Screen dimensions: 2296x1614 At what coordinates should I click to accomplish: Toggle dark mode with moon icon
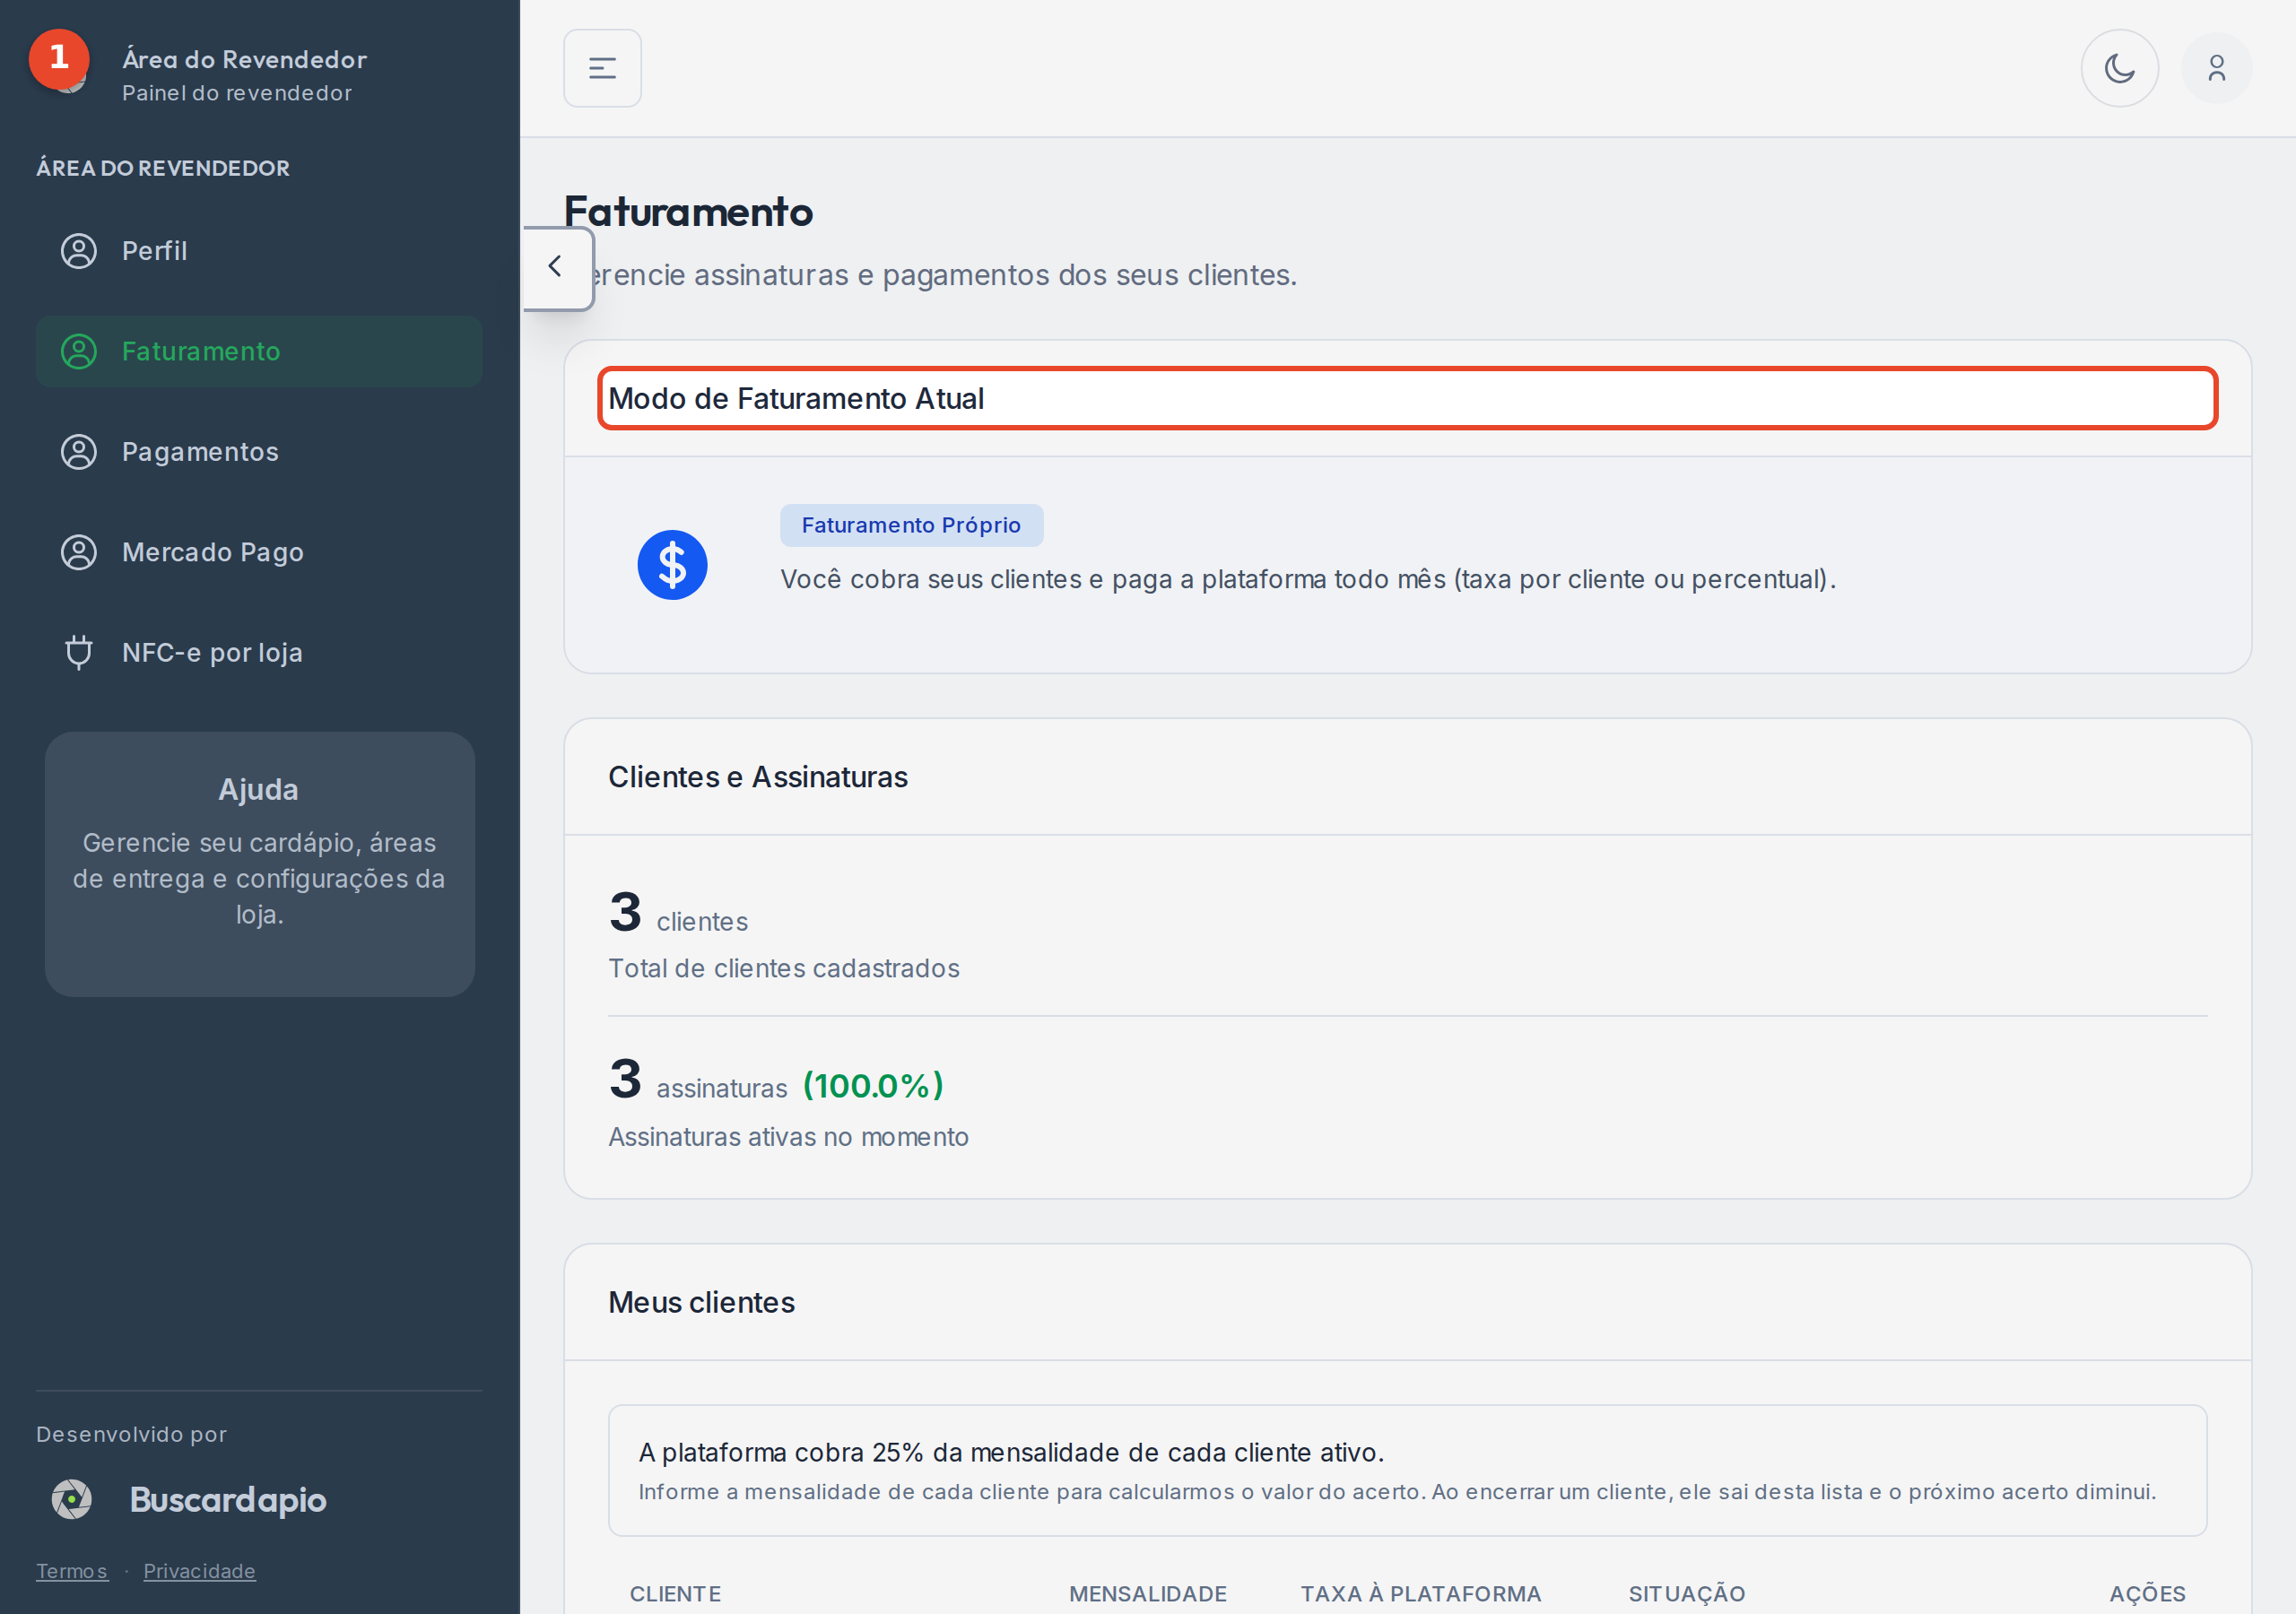coord(2119,68)
